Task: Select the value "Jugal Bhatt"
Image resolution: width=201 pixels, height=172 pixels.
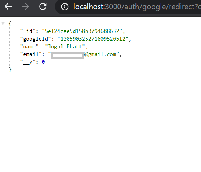Action: (x=65, y=47)
